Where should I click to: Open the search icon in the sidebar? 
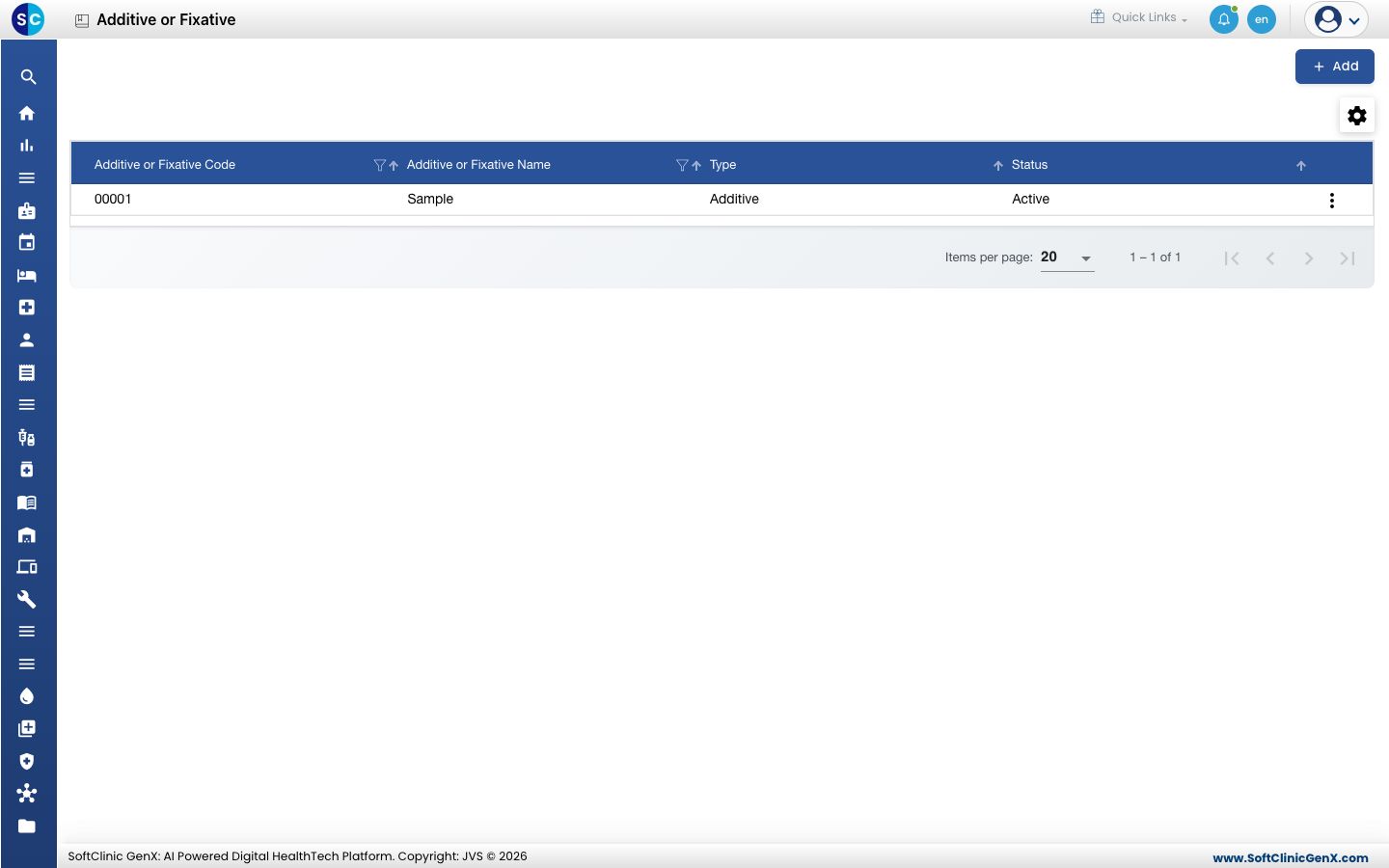(28, 77)
